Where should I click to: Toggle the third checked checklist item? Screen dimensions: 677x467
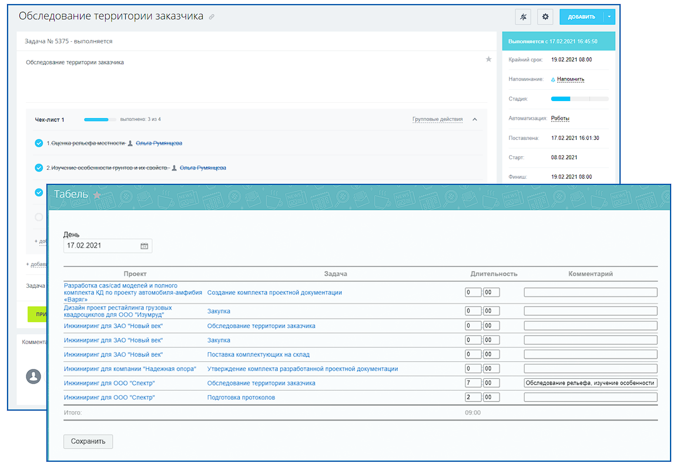[39, 192]
